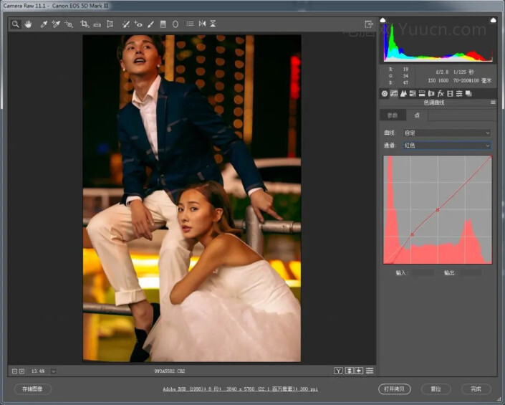The height and width of the screenshot is (405, 505).
Task: Select the Hand tool
Action: pyautogui.click(x=29, y=24)
